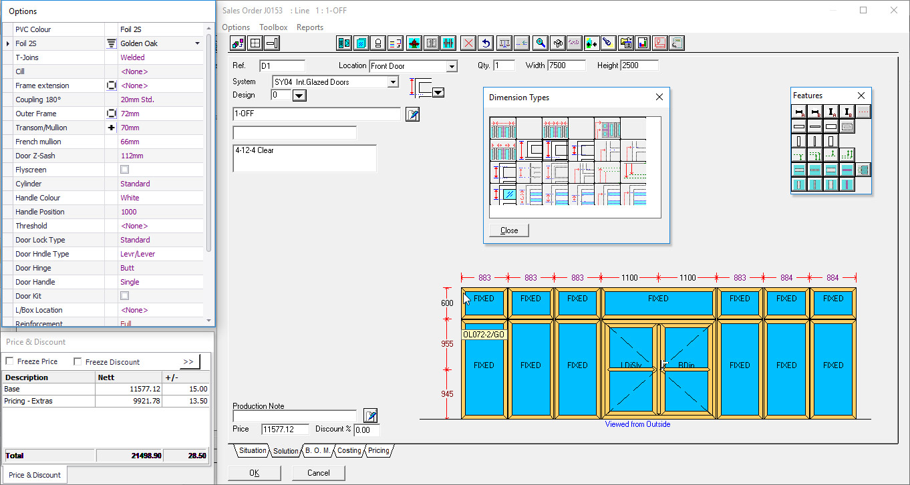Enable the Flyscreen checkbox
Viewport: 910px width, 485px height.
point(124,170)
